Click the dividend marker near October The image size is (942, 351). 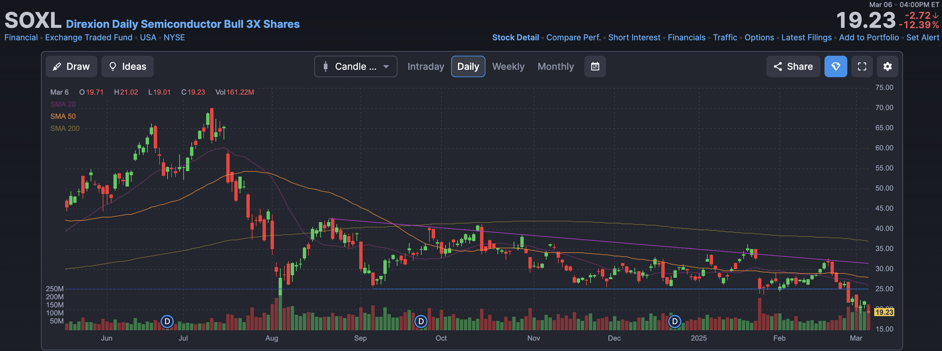tap(421, 321)
